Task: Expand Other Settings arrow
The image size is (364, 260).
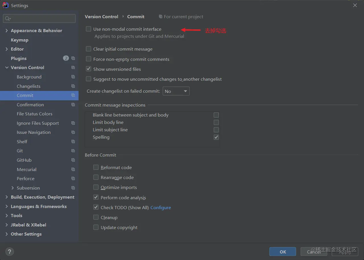Action: coord(7,234)
